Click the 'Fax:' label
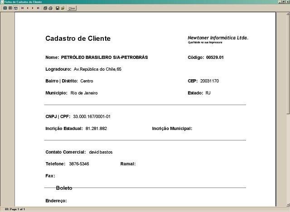The image size is (290, 212). [x=50, y=176]
